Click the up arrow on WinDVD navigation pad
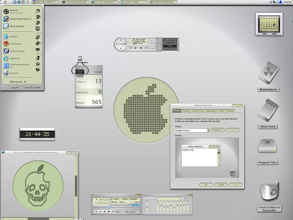 pyautogui.click(x=121, y=40)
